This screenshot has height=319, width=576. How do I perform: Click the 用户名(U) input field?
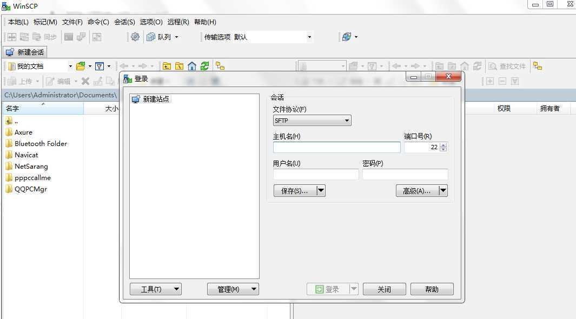[316, 174]
